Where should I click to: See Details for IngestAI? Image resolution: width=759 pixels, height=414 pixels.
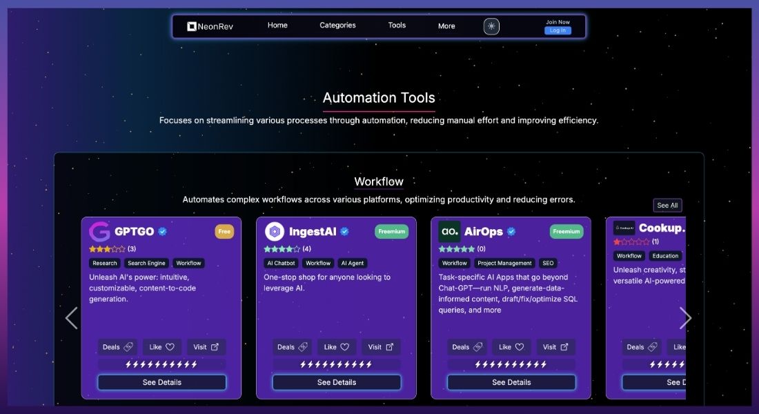point(337,382)
